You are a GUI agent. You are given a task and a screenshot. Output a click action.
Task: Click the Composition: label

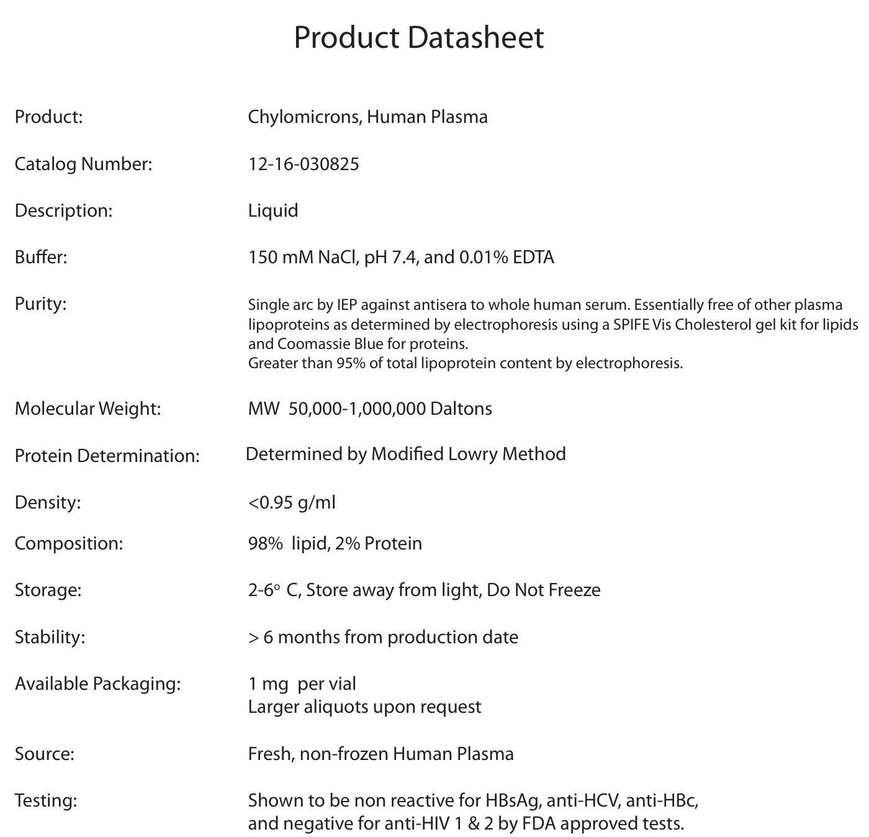[69, 543]
